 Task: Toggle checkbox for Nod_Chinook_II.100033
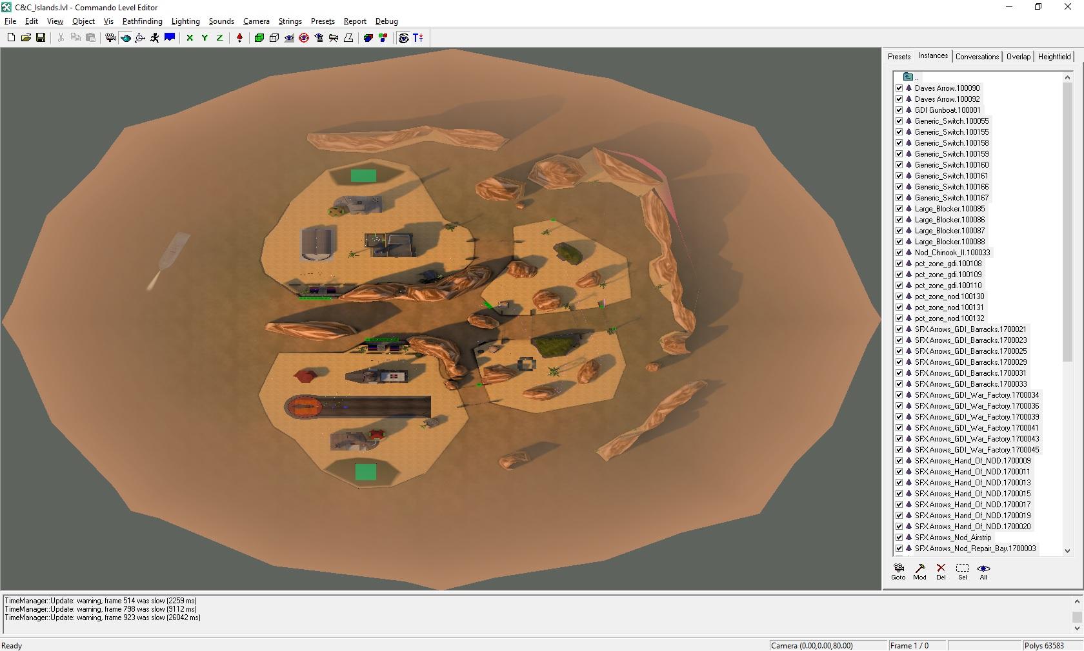click(x=899, y=253)
